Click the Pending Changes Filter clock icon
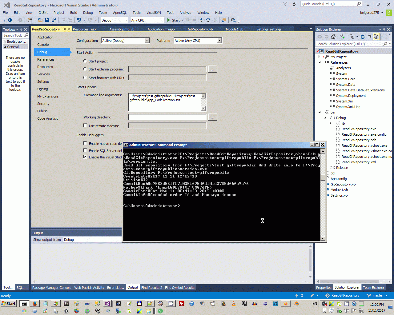 (x=353, y=37)
